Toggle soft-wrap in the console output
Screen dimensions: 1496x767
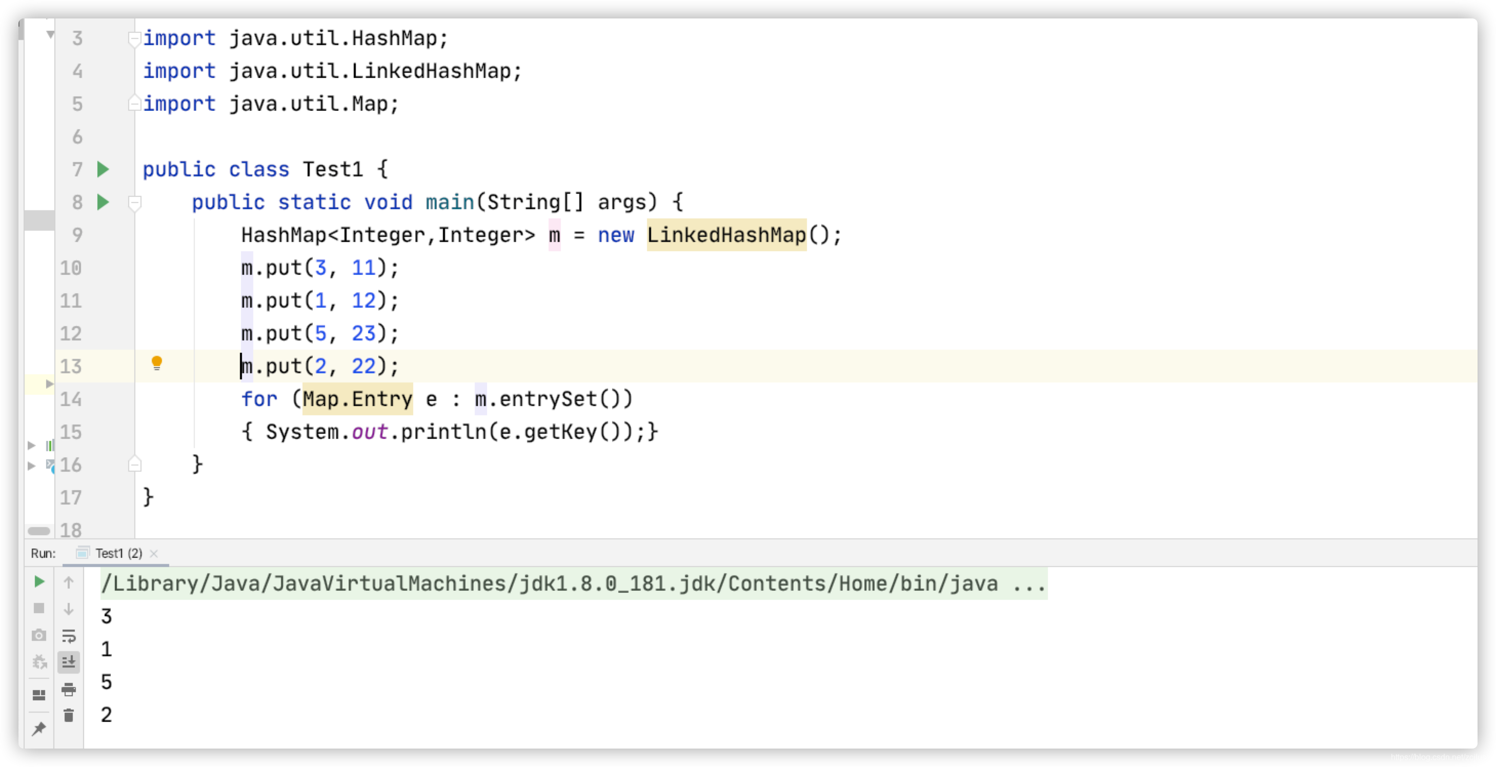click(69, 636)
